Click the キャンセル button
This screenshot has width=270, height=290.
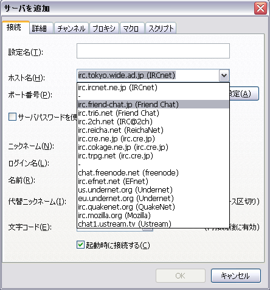tap(236, 275)
